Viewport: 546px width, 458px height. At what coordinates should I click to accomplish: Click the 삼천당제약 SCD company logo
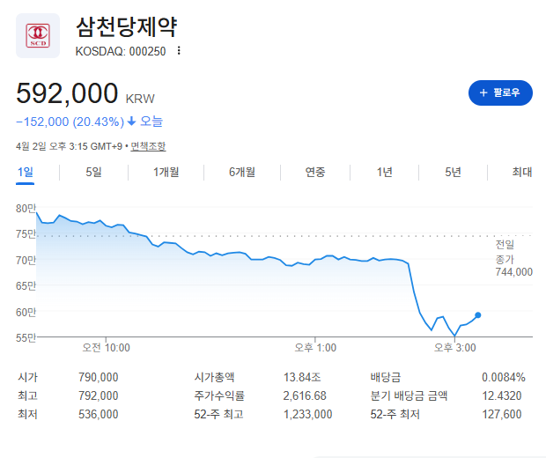[38, 36]
